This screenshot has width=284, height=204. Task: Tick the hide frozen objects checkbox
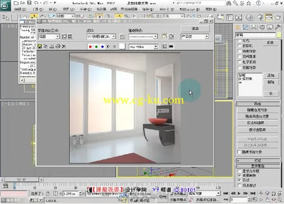click(239, 152)
